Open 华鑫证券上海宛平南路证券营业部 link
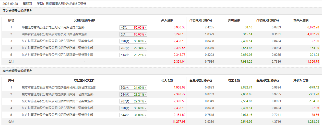 (x=53, y=27)
